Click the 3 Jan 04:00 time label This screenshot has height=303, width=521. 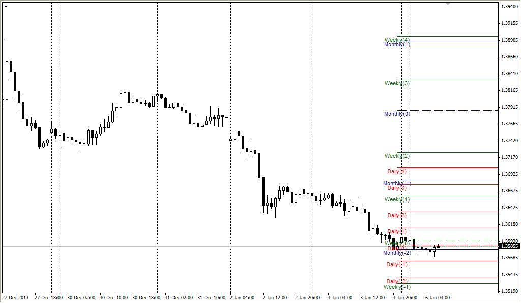340,298
